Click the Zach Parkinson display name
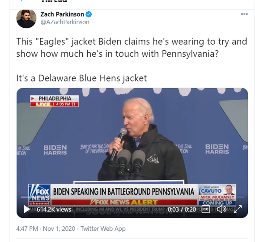 [62, 14]
